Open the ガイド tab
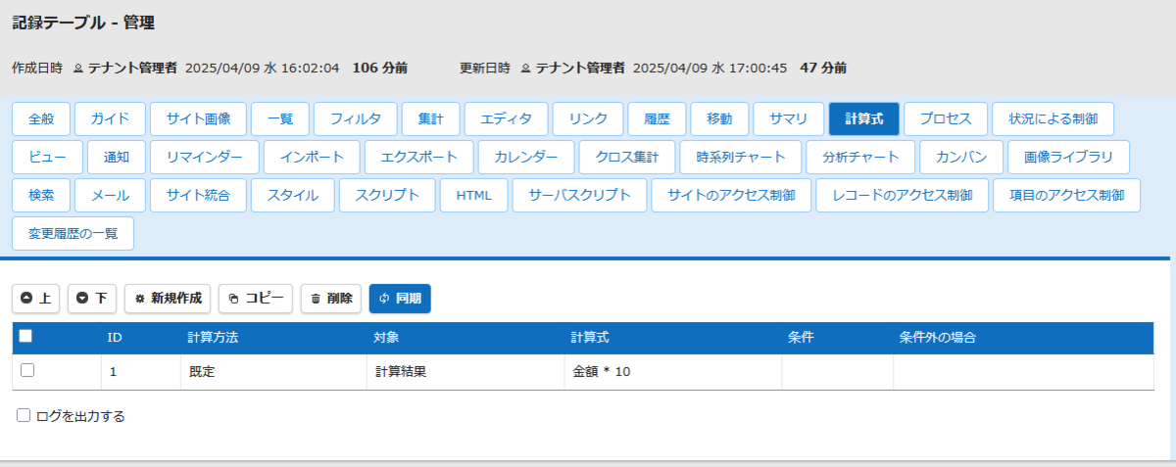 (x=110, y=118)
